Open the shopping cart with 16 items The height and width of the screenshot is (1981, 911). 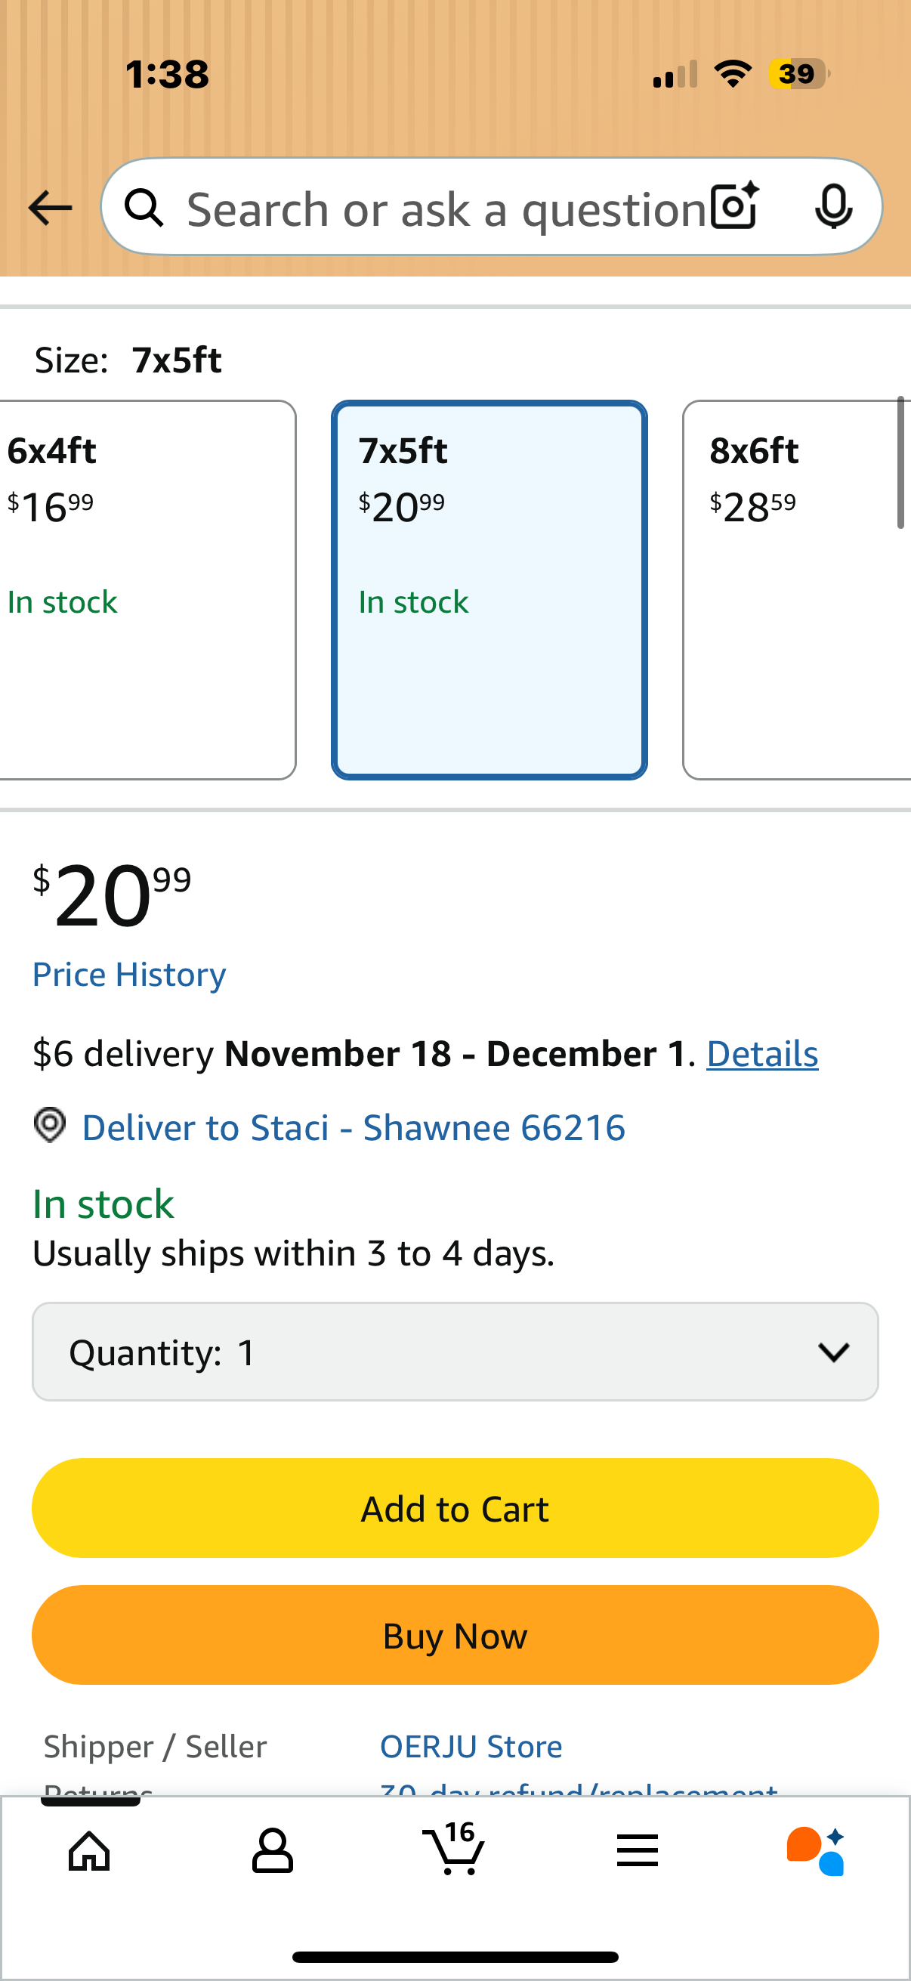(x=453, y=1849)
